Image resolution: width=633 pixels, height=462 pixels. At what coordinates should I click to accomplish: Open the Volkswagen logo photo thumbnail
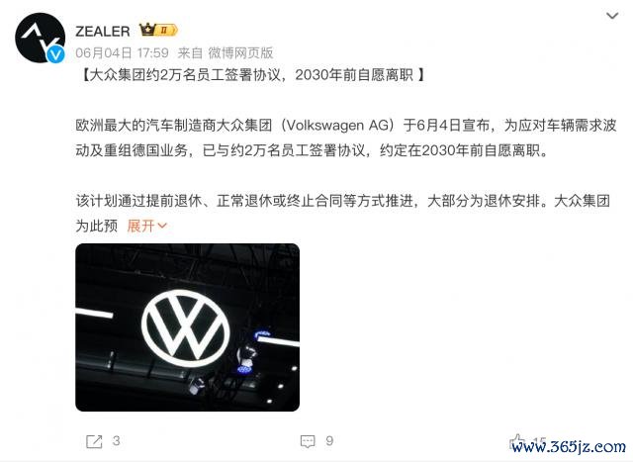pyautogui.click(x=187, y=327)
